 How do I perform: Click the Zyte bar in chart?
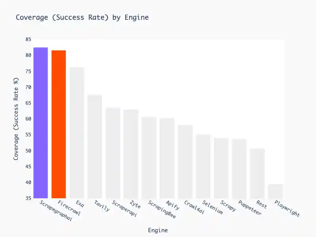pyautogui.click(x=131, y=154)
